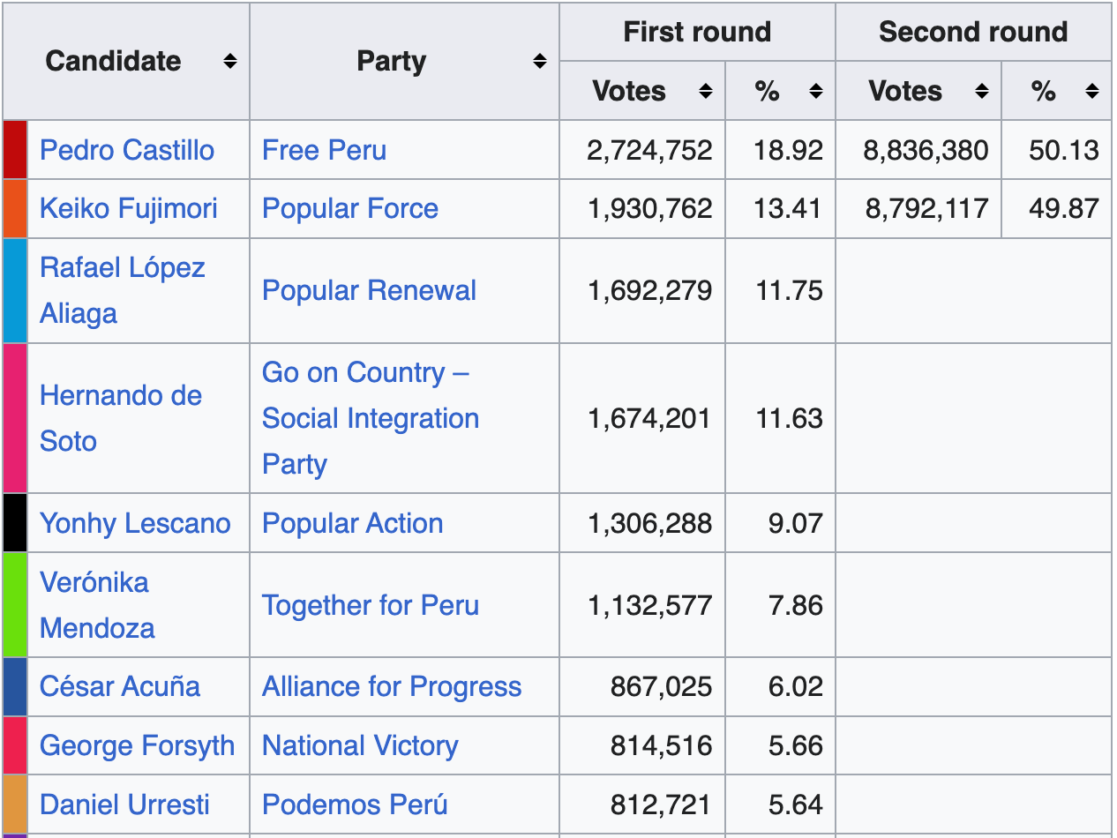Viewport: 1117px width, 838px height.
Task: Sort by First round Votes arrows
Action: [705, 91]
